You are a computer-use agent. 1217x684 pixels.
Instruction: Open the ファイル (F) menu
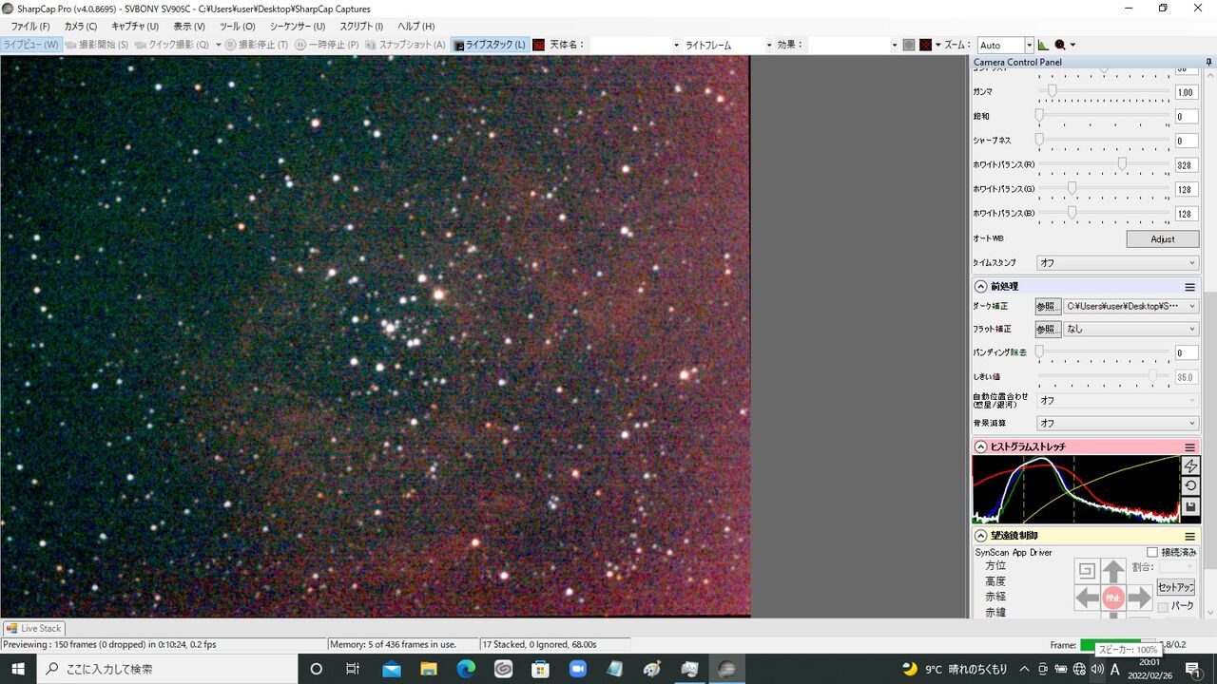point(30,27)
